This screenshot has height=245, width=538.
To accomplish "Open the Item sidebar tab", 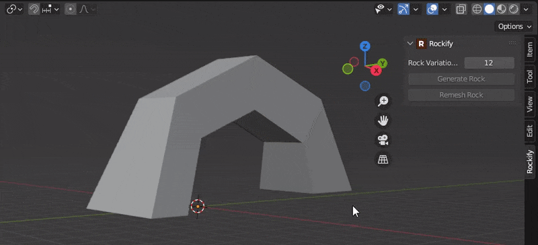I will point(530,50).
